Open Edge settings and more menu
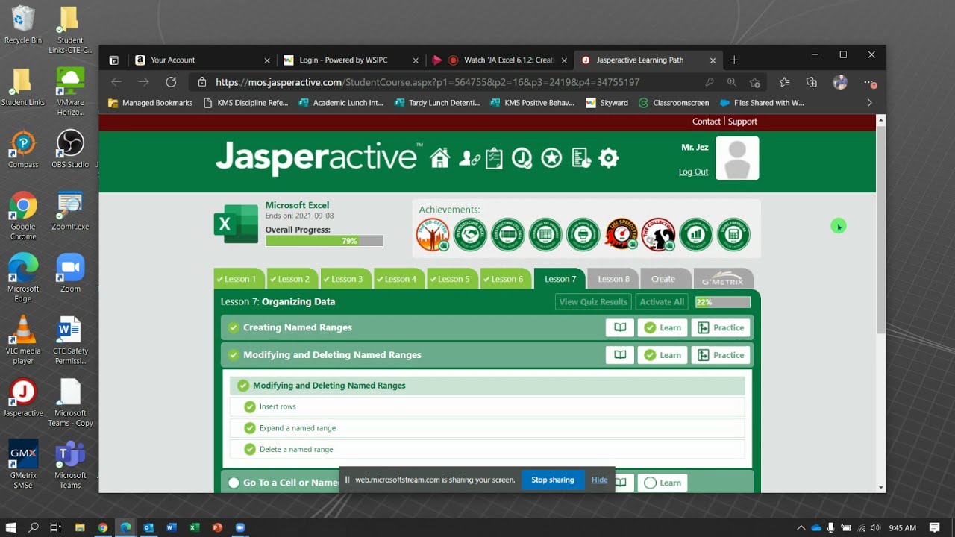The height and width of the screenshot is (537, 955). point(870,82)
